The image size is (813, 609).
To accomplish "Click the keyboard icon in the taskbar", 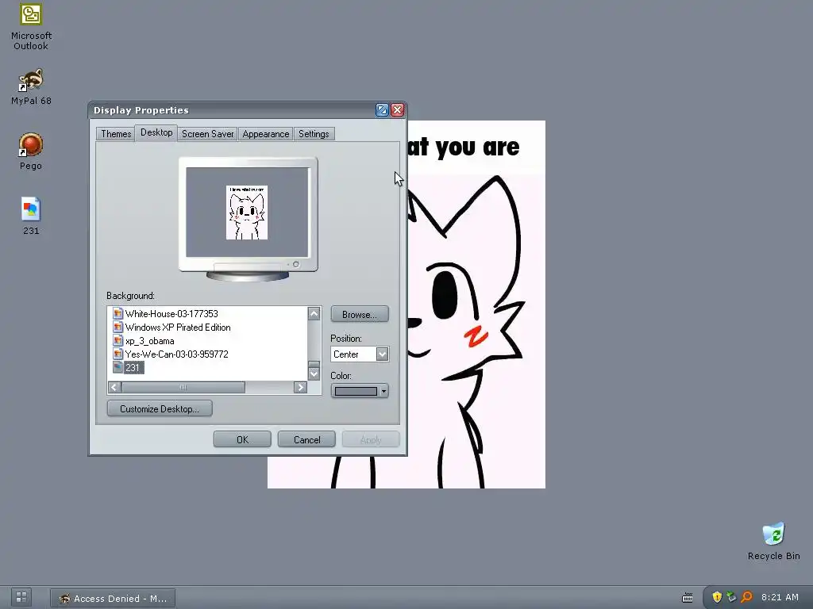I will click(x=687, y=598).
